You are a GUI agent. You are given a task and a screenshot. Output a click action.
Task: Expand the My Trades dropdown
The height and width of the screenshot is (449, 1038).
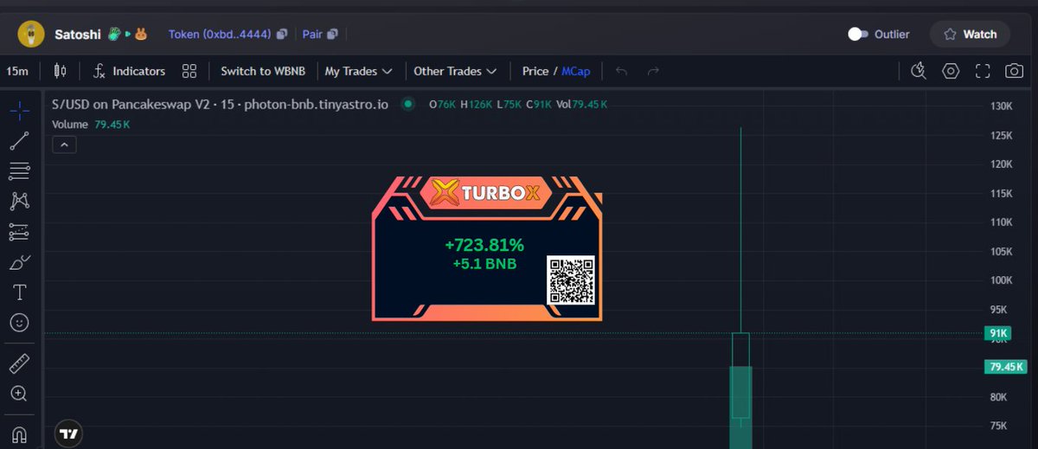click(358, 71)
